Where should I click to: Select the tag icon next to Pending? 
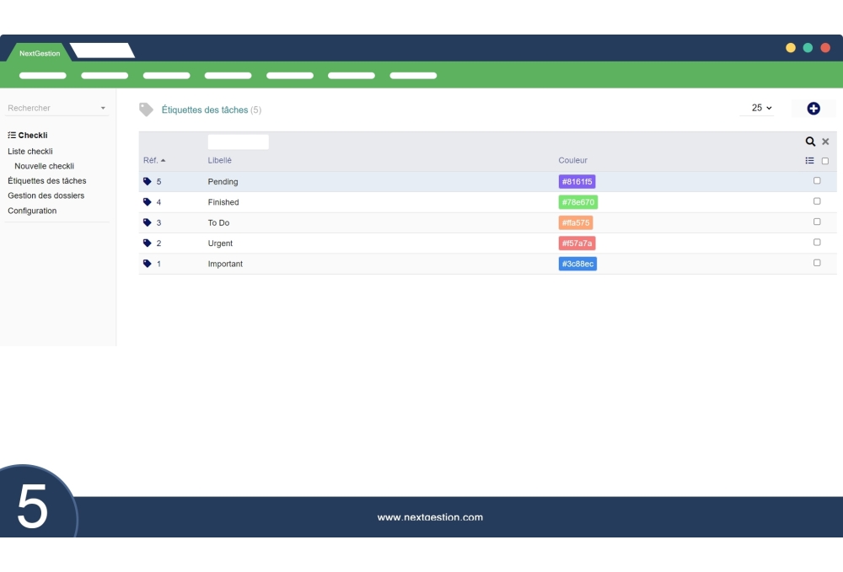(148, 181)
